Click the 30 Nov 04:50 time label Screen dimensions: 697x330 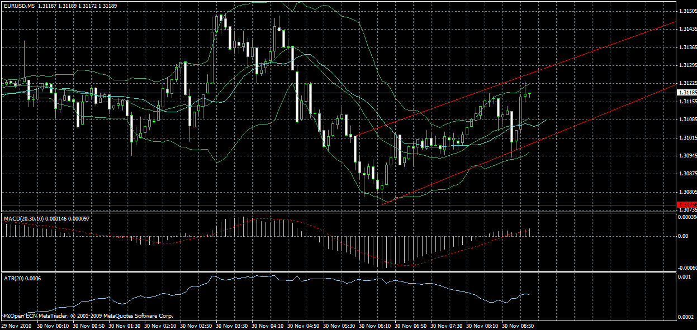click(x=303, y=326)
